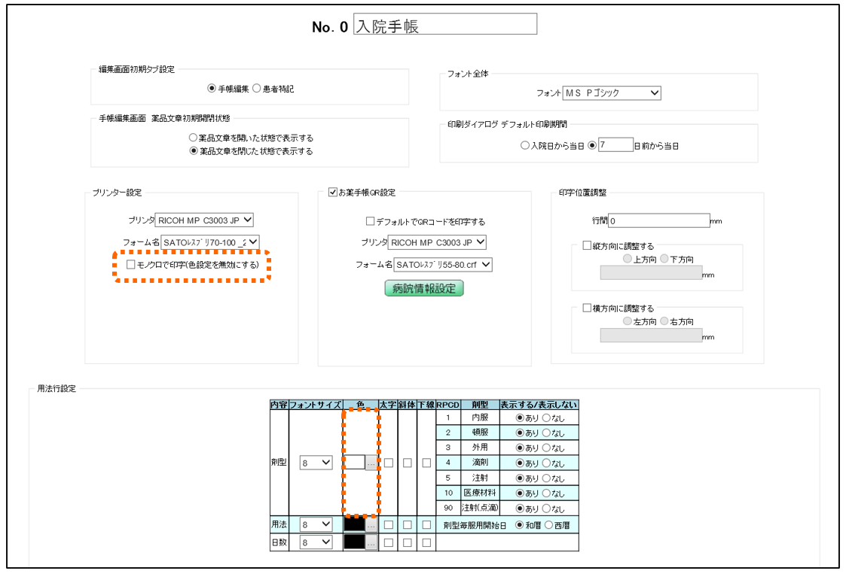Select 入院日から当日 radio button
The width and height of the screenshot is (846, 574).
tap(525, 146)
